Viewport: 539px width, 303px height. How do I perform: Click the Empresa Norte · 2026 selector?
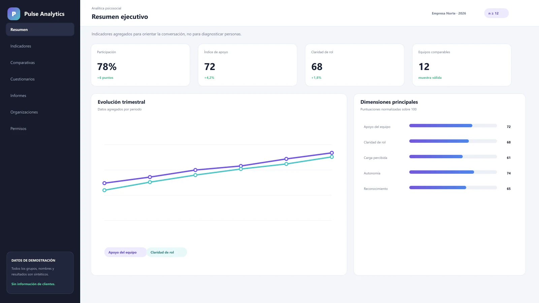449,13
